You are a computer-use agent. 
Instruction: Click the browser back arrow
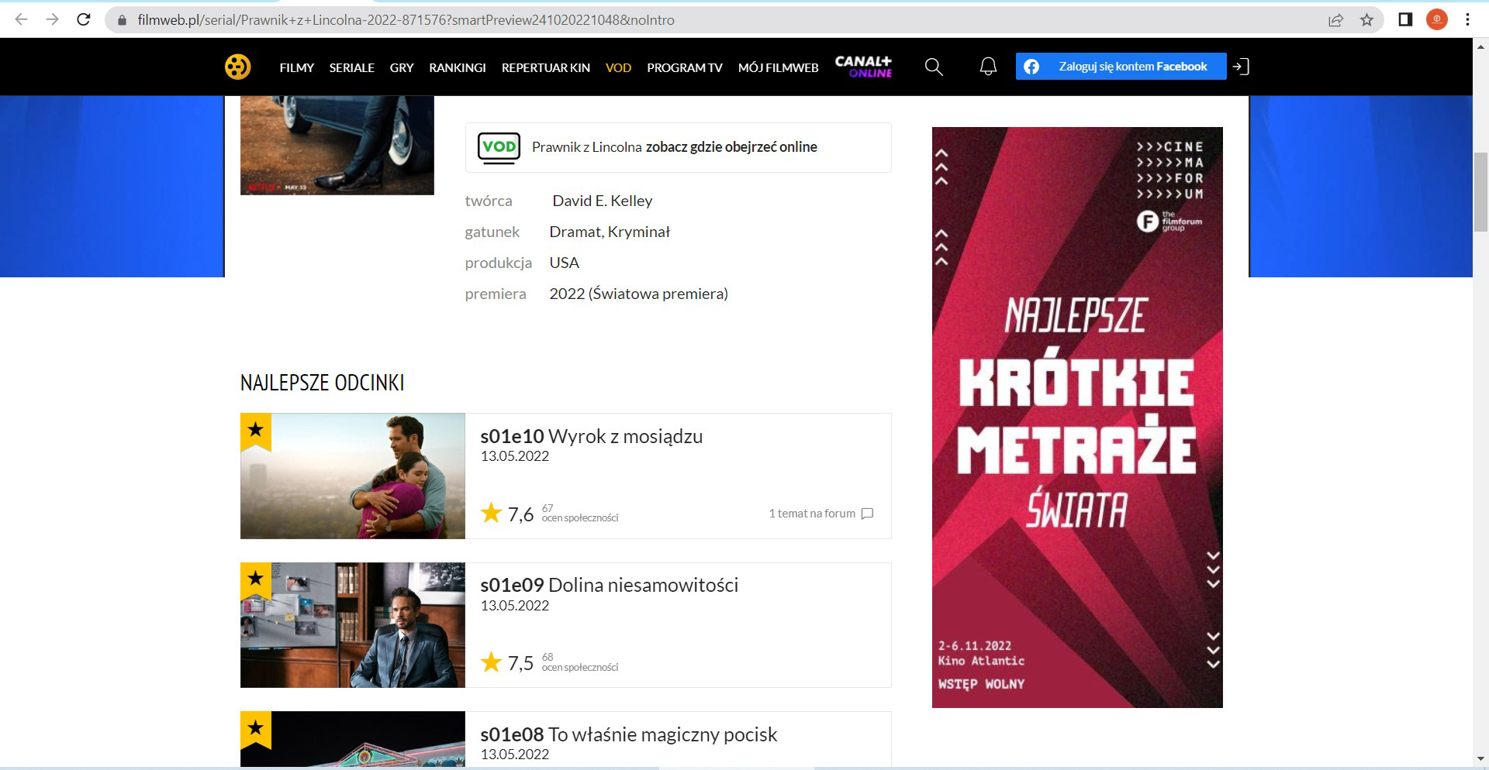22,20
